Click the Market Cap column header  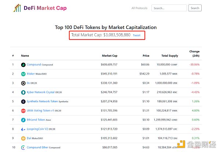pyautogui.click(x=110, y=56)
